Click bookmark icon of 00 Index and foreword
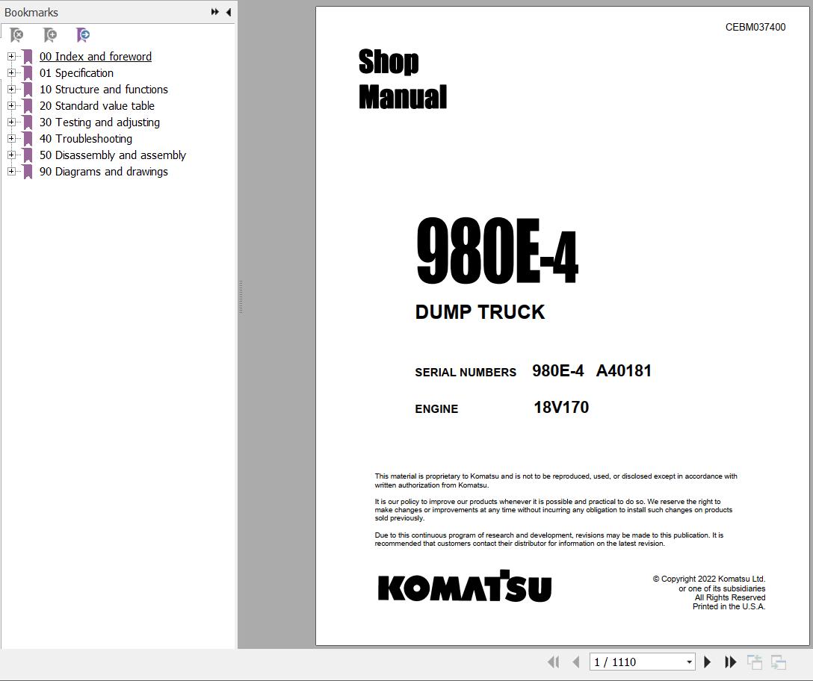Image resolution: width=813 pixels, height=681 pixels. [x=28, y=57]
